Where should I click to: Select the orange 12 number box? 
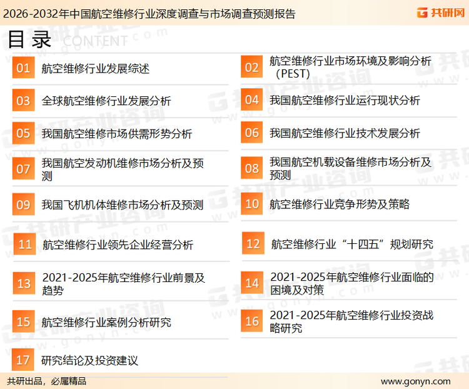253,243
